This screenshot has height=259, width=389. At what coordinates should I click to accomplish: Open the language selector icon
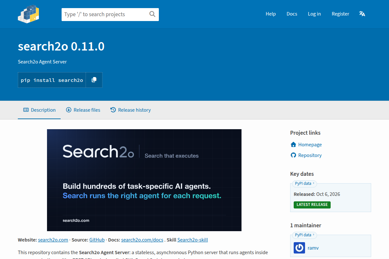click(362, 14)
